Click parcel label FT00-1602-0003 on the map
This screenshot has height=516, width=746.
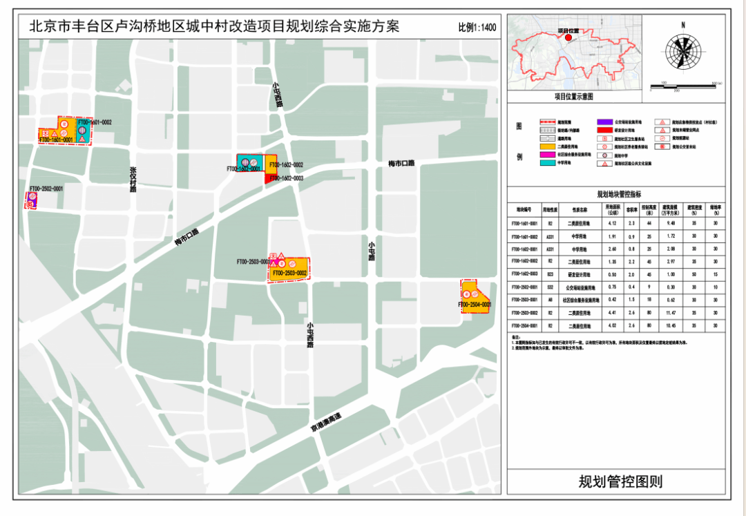point(287,178)
